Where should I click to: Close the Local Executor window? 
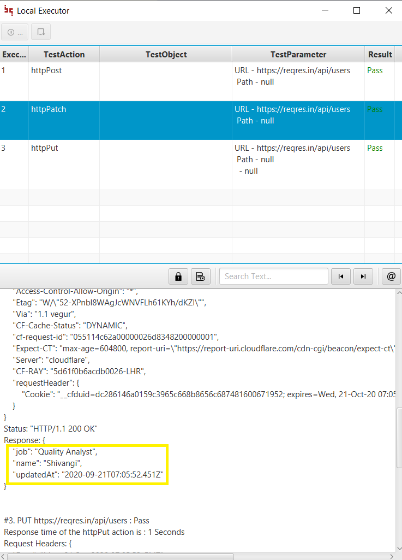click(389, 11)
